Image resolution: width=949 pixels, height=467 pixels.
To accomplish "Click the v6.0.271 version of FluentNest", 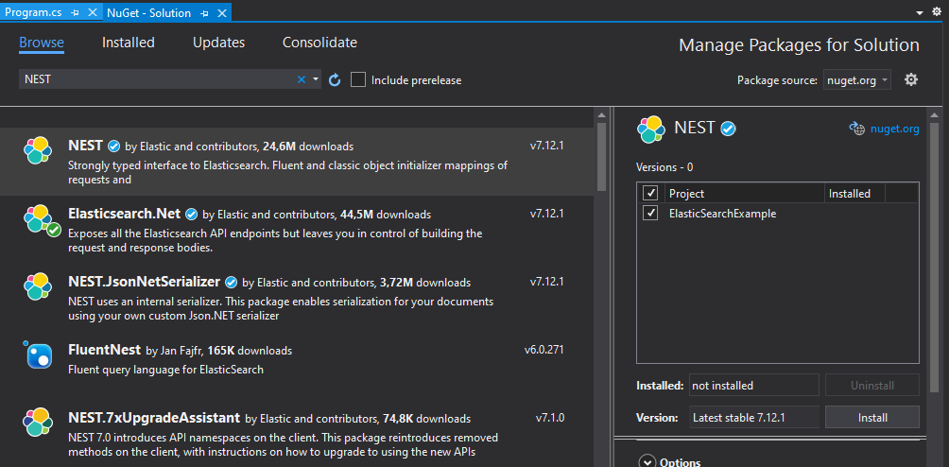I will pos(544,350).
